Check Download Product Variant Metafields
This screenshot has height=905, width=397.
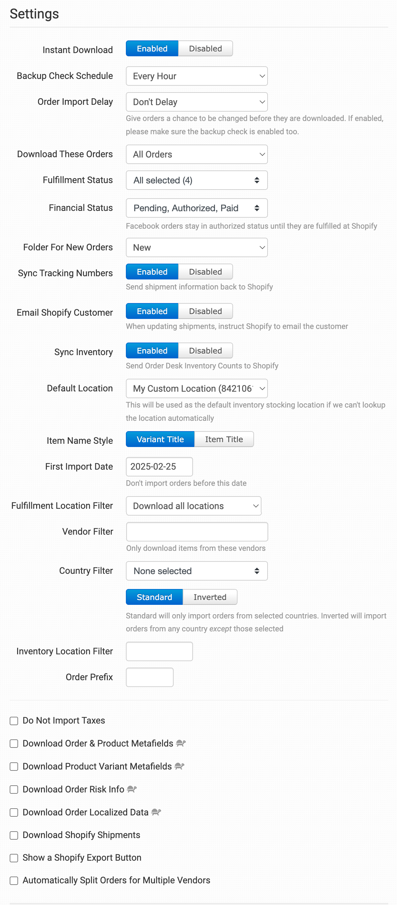14,767
